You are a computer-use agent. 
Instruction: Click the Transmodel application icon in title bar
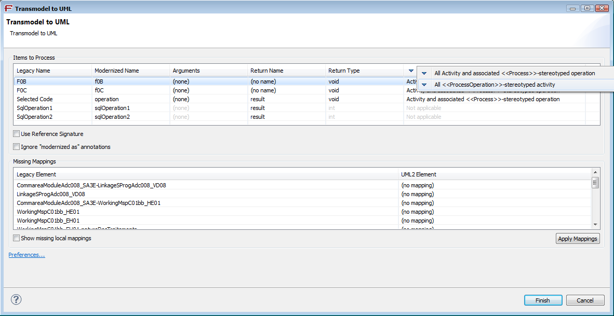pyautogui.click(x=9, y=9)
